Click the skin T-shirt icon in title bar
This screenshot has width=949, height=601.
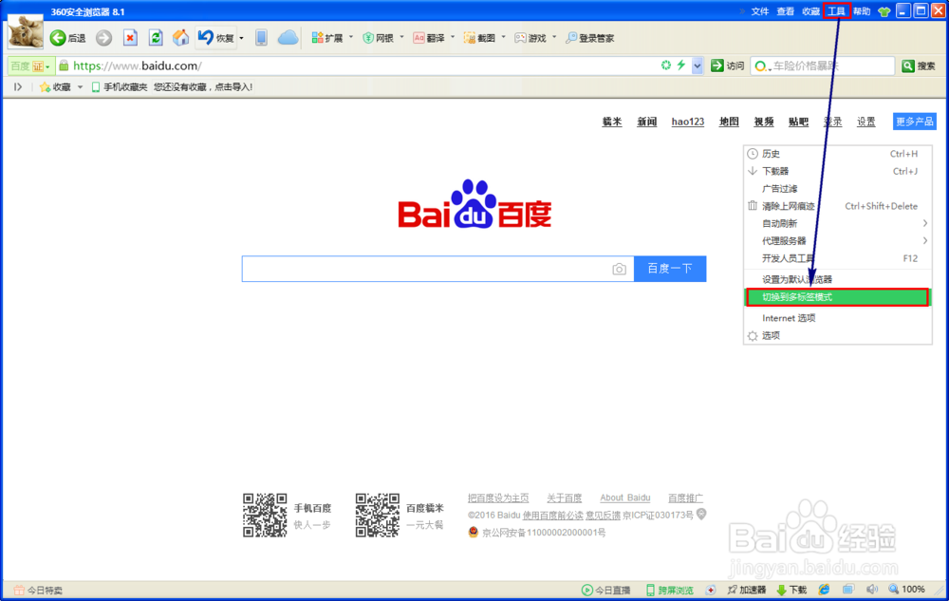[884, 11]
